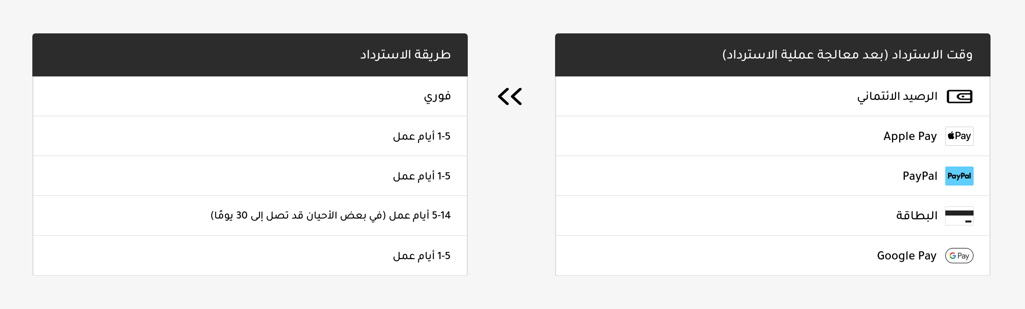Screen dimensions: 1025x309
Task: Click the 'البطاقة' card label
Action: pos(917,216)
